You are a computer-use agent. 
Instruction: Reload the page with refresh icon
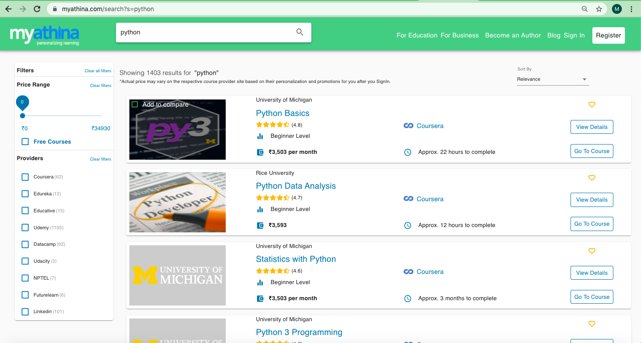[x=37, y=9]
